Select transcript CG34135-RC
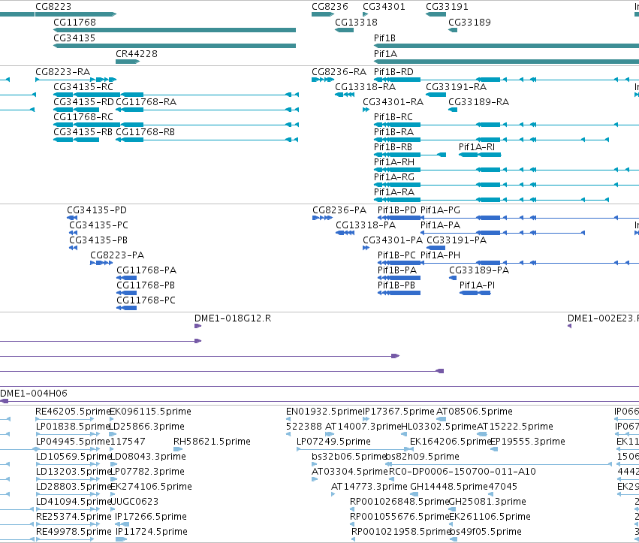 [x=83, y=87]
